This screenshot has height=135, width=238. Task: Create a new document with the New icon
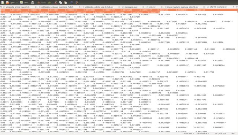click(x=3, y=3)
